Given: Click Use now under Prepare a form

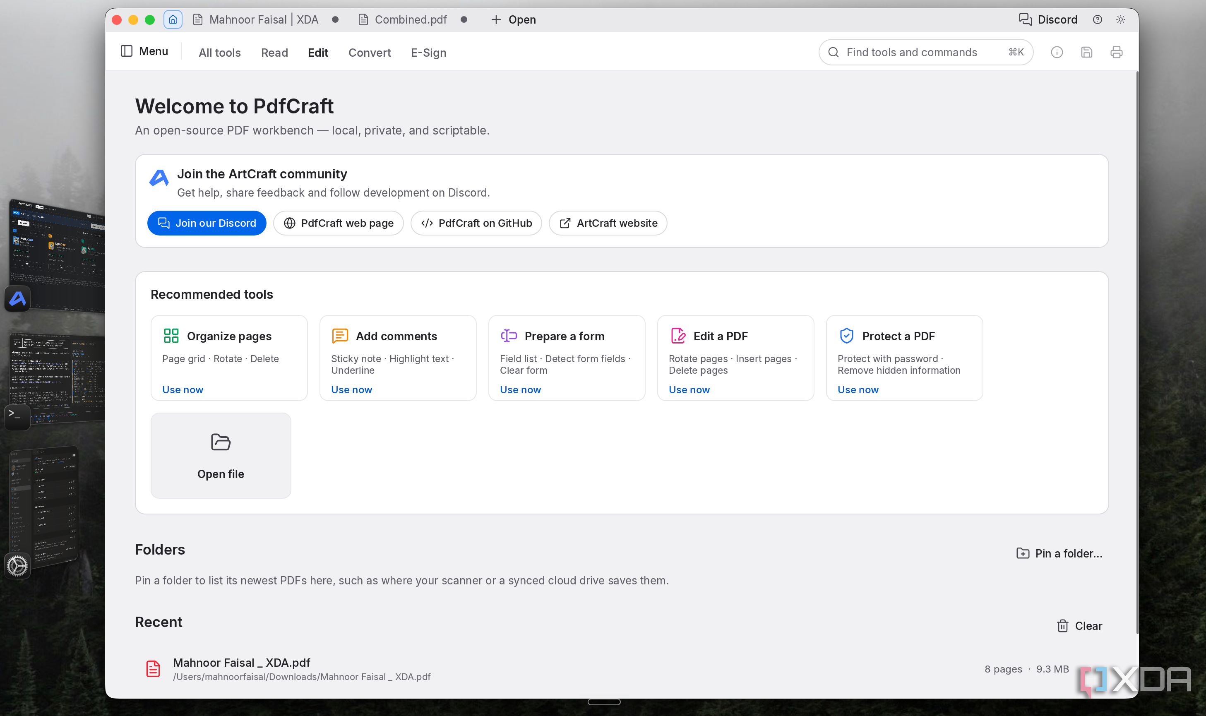Looking at the screenshot, I should click(520, 389).
